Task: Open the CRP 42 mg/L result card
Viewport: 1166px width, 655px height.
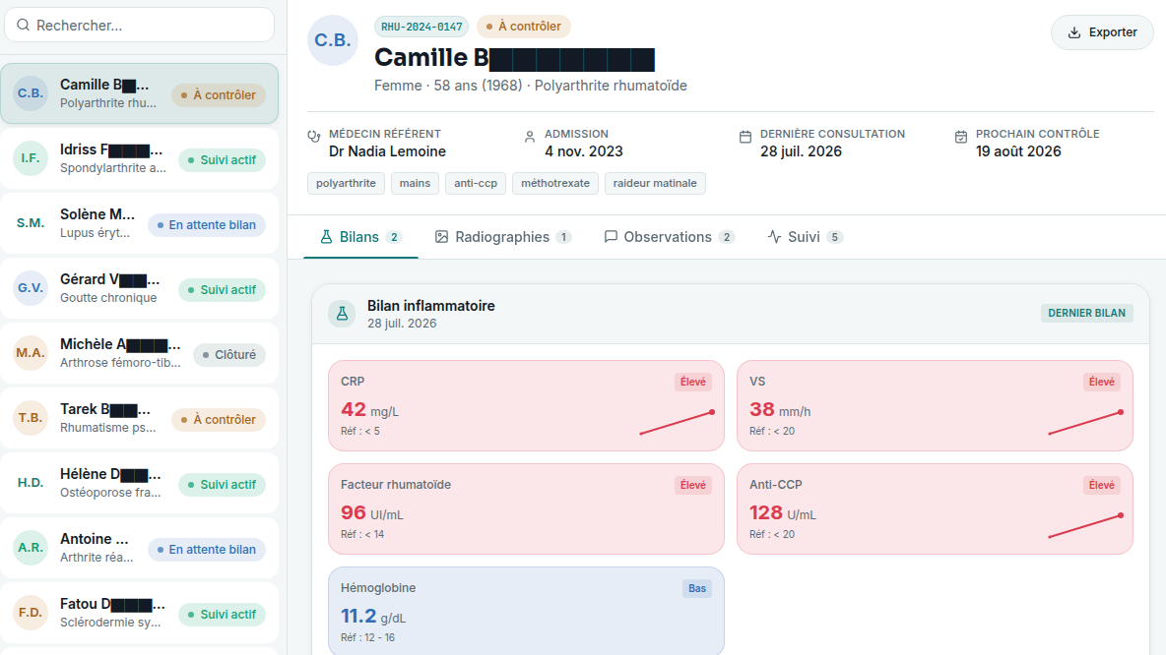Action: (526, 405)
